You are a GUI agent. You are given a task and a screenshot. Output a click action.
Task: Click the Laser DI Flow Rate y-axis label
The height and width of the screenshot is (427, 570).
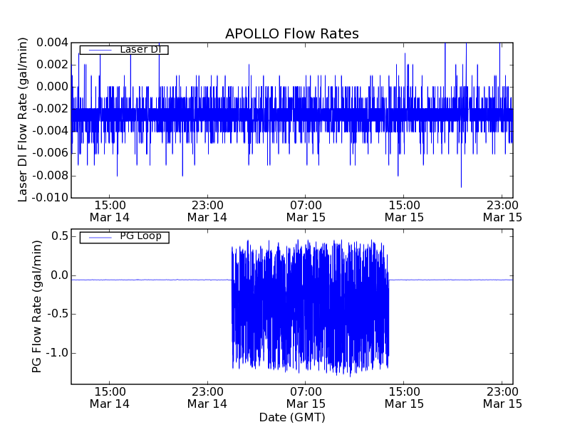[23, 120]
